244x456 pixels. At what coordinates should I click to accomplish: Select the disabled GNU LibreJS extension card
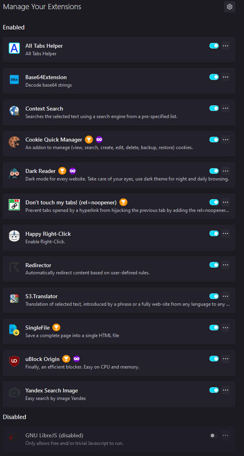pos(119,439)
